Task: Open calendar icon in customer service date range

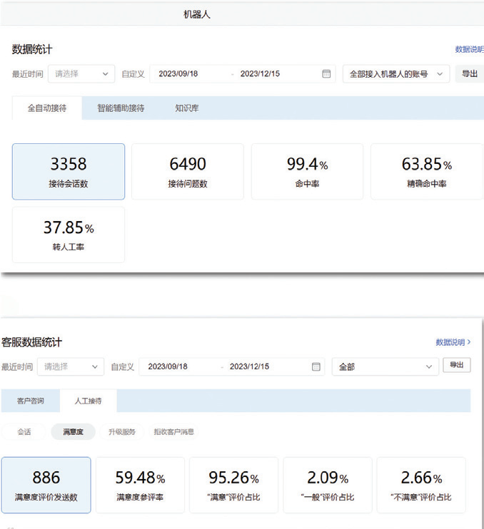Action: tap(316, 366)
